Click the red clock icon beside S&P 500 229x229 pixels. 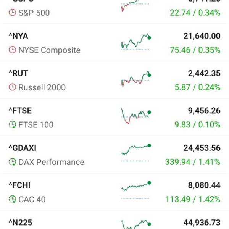[12, 13]
